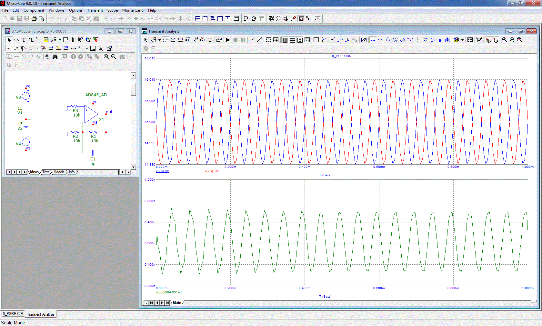Click the Info mode 'i' icon
The width and height of the screenshot is (542, 326).
[x=73, y=40]
